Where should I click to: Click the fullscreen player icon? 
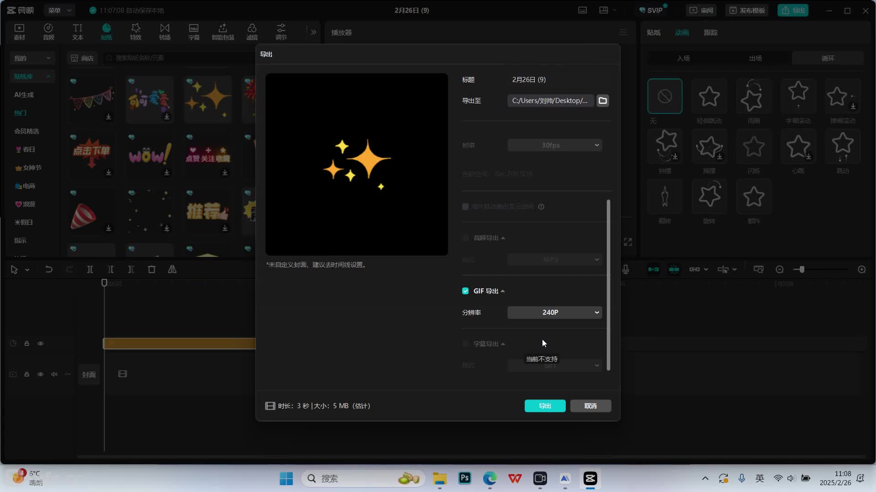coord(628,242)
